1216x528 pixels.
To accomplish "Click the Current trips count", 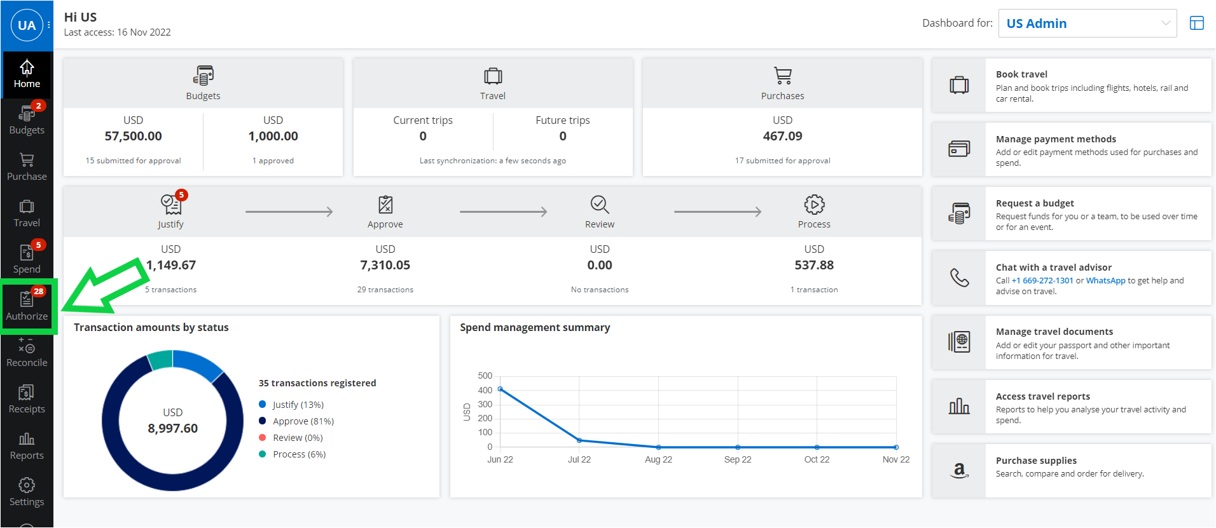I will pyautogui.click(x=423, y=136).
